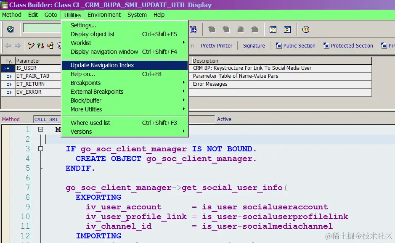
Task: Click the yellow Help question mark icon
Action: pos(305,29)
